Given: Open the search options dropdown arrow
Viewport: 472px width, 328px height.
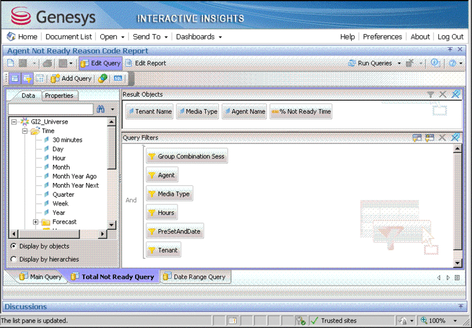Looking at the screenshot, I should 112,110.
